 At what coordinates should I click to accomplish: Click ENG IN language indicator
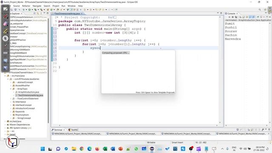coord(234,149)
